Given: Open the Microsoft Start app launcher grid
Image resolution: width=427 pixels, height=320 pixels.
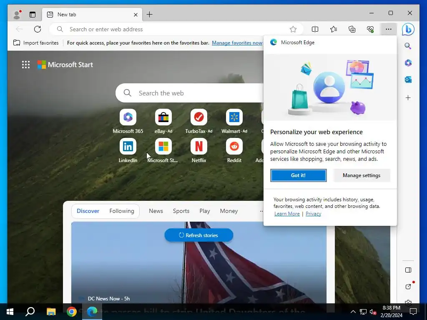Looking at the screenshot, I should [x=26, y=65].
